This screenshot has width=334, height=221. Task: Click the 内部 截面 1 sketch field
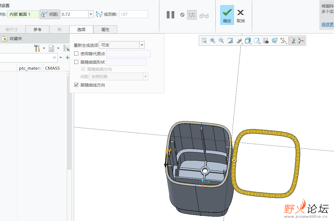23,14
